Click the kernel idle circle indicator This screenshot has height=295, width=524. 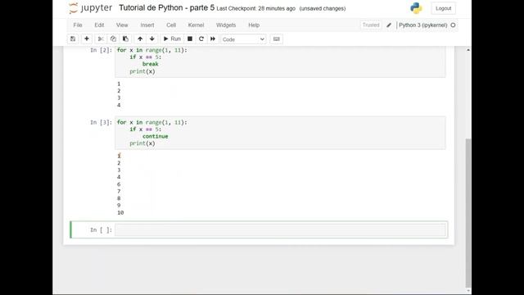pyautogui.click(x=453, y=25)
